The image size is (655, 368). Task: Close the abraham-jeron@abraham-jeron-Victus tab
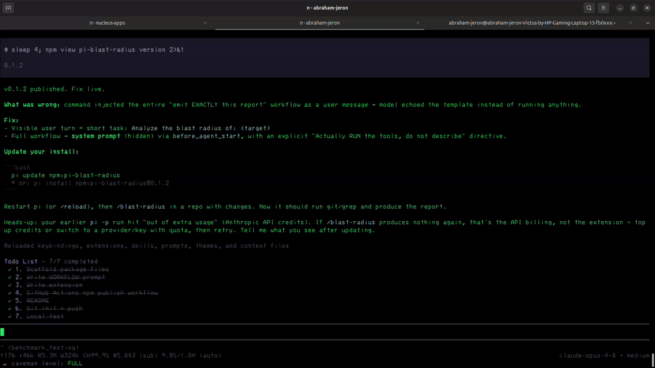(630, 23)
